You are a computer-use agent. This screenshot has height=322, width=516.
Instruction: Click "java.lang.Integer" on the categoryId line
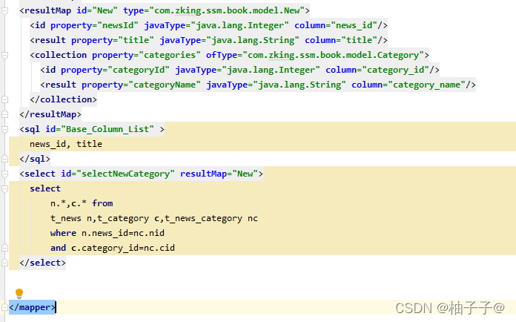[x=271, y=70]
